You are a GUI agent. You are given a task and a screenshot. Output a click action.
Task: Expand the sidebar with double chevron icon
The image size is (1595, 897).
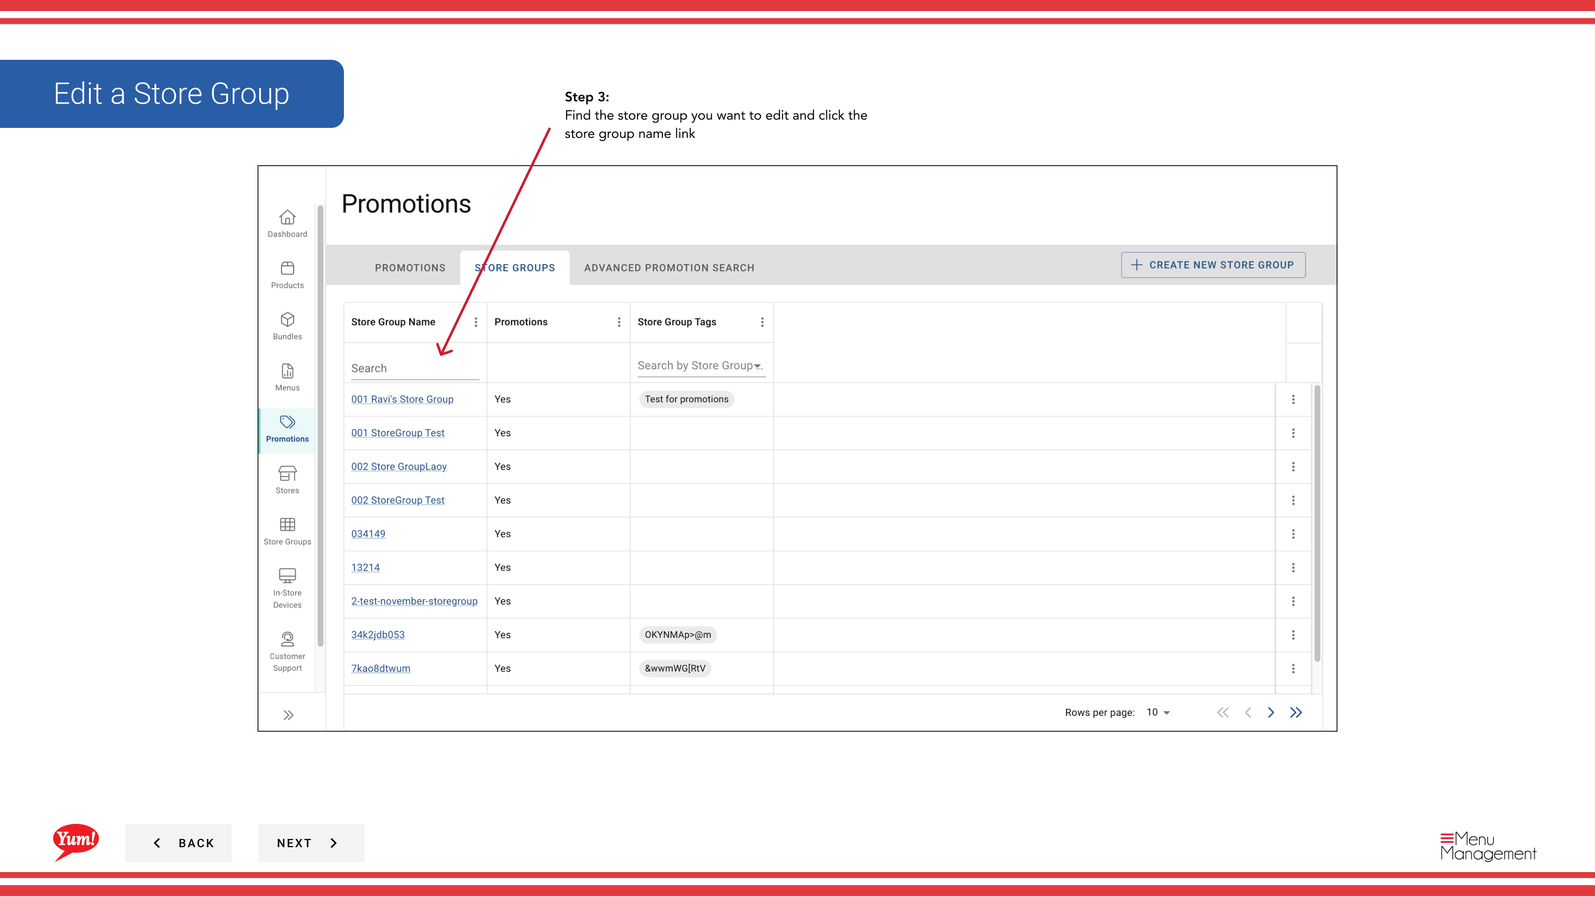(289, 715)
